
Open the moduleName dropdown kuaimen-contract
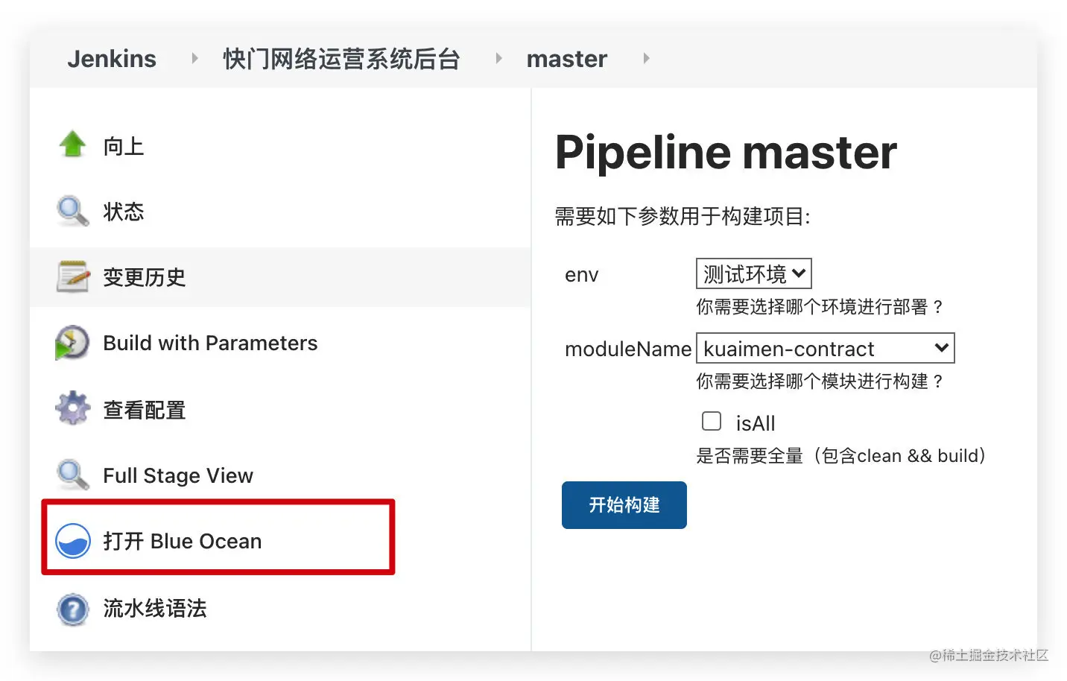click(x=825, y=348)
